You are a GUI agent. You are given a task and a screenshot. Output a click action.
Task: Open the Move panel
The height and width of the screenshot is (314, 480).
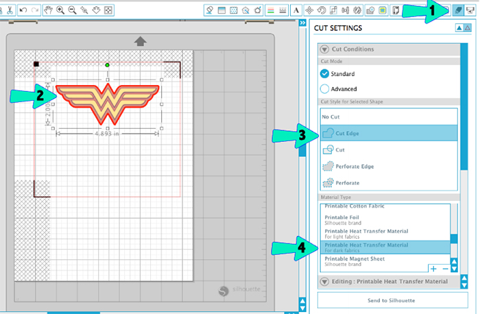(x=309, y=10)
